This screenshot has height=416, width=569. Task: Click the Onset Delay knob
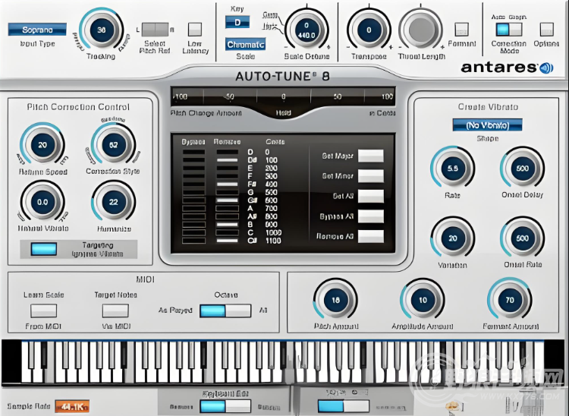522,169
